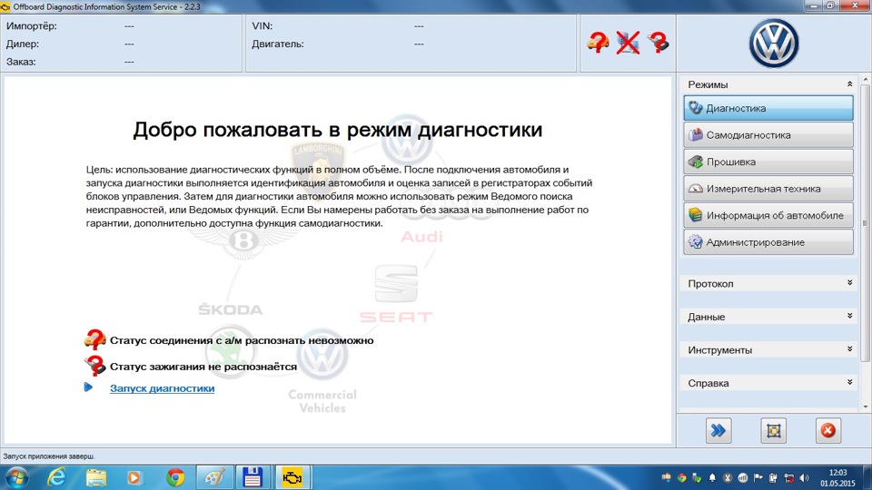Click the fullscreen toggle button at bottom right

(773, 430)
